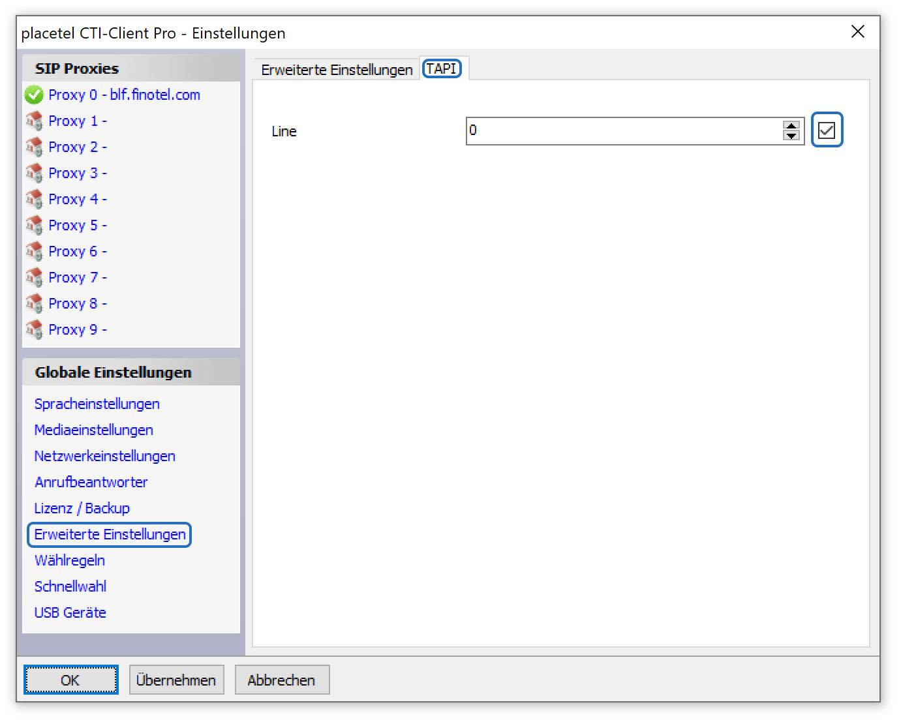Viewport: 901px width, 724px height.
Task: Open Spracheinstellungen
Action: 97,404
